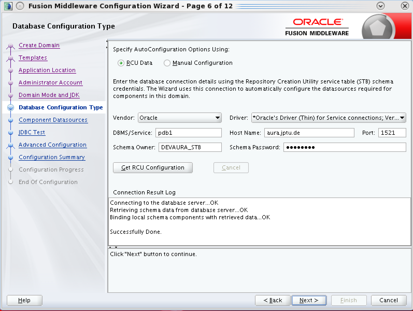
Task: Focus the Schema Password field
Action: [344, 147]
